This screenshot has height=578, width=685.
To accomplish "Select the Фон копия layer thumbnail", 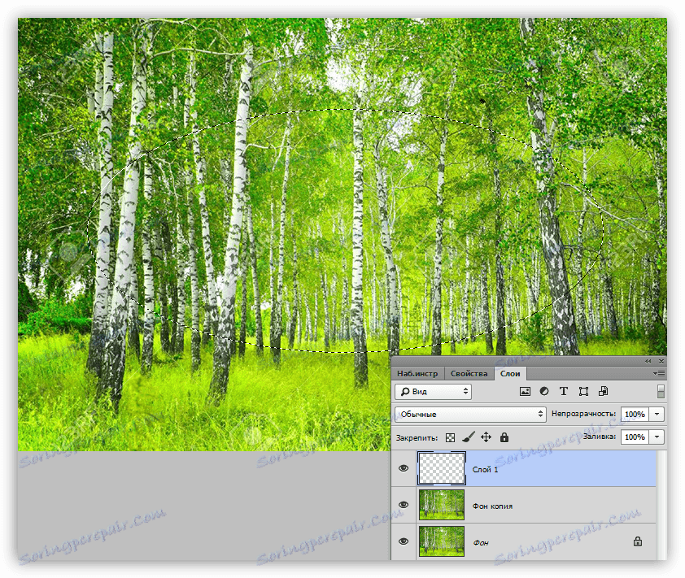I will click(441, 505).
